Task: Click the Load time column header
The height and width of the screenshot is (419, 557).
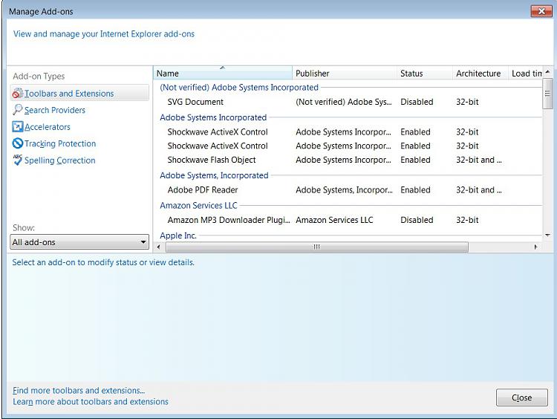Action: click(525, 74)
